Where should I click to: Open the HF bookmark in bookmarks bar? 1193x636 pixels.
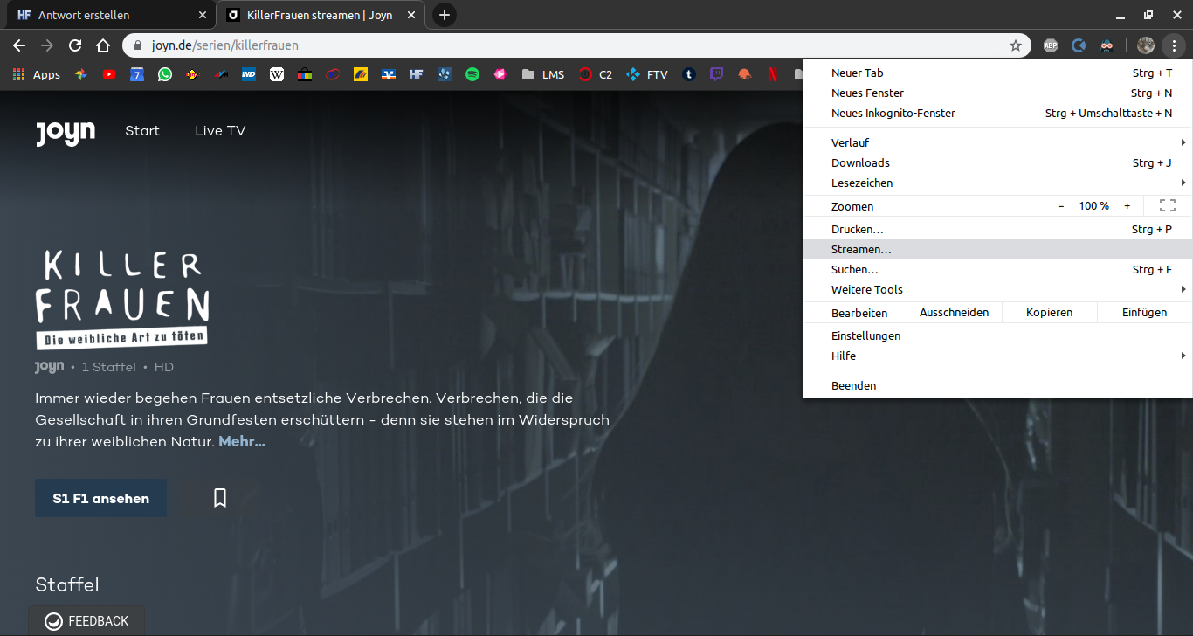click(x=417, y=75)
